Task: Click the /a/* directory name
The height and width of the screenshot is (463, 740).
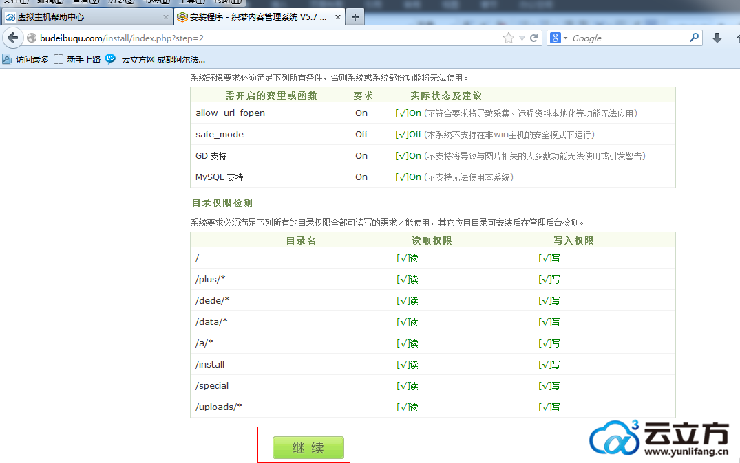Action: pyautogui.click(x=204, y=343)
